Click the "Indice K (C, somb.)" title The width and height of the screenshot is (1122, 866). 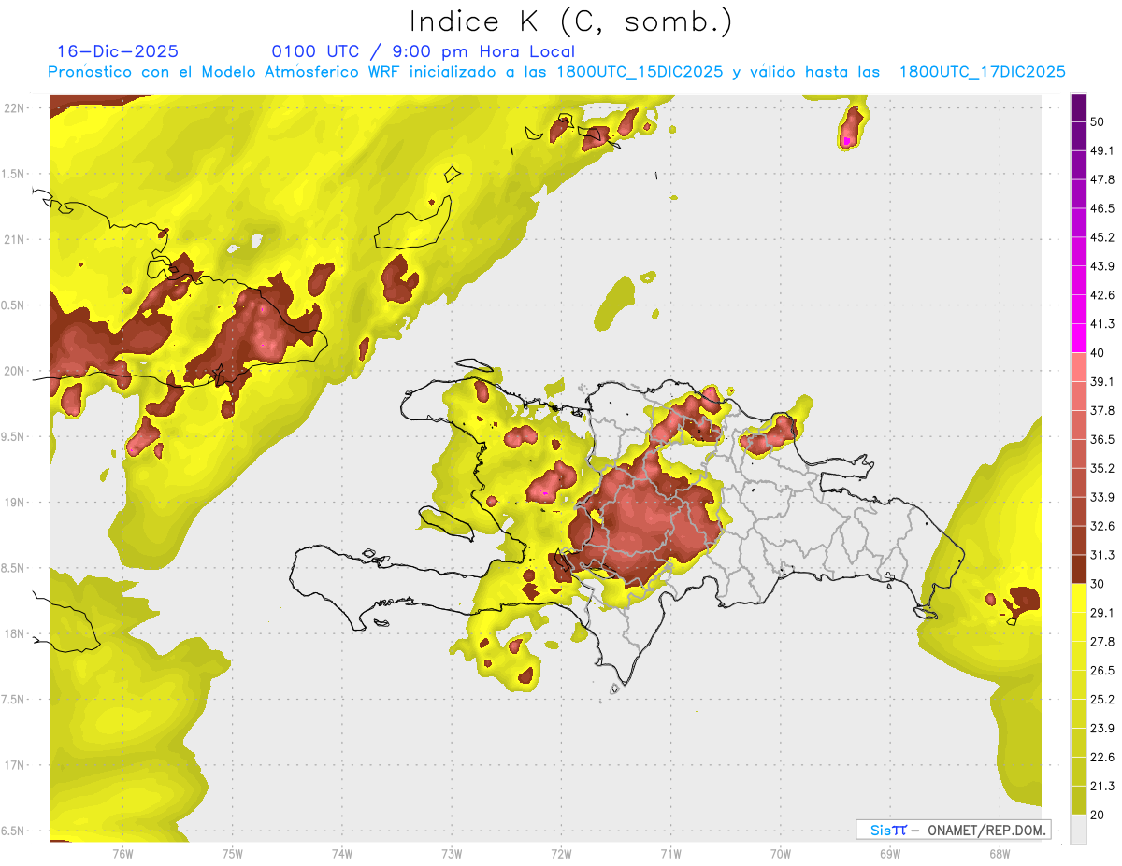(570, 21)
